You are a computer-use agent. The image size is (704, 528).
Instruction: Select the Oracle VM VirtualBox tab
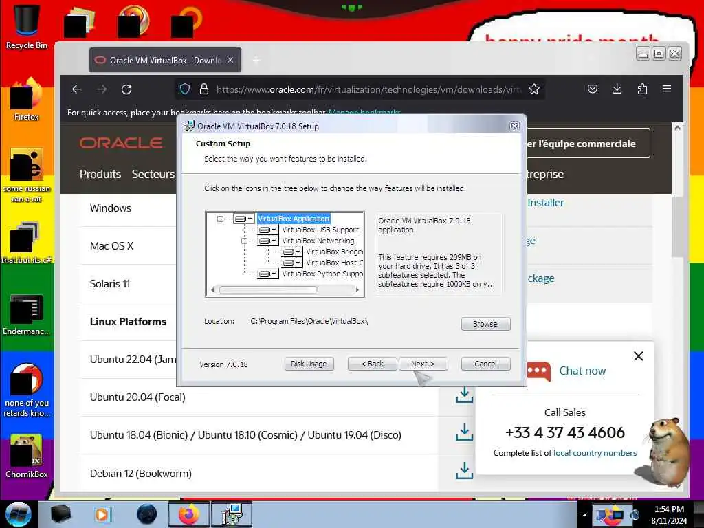coord(165,60)
